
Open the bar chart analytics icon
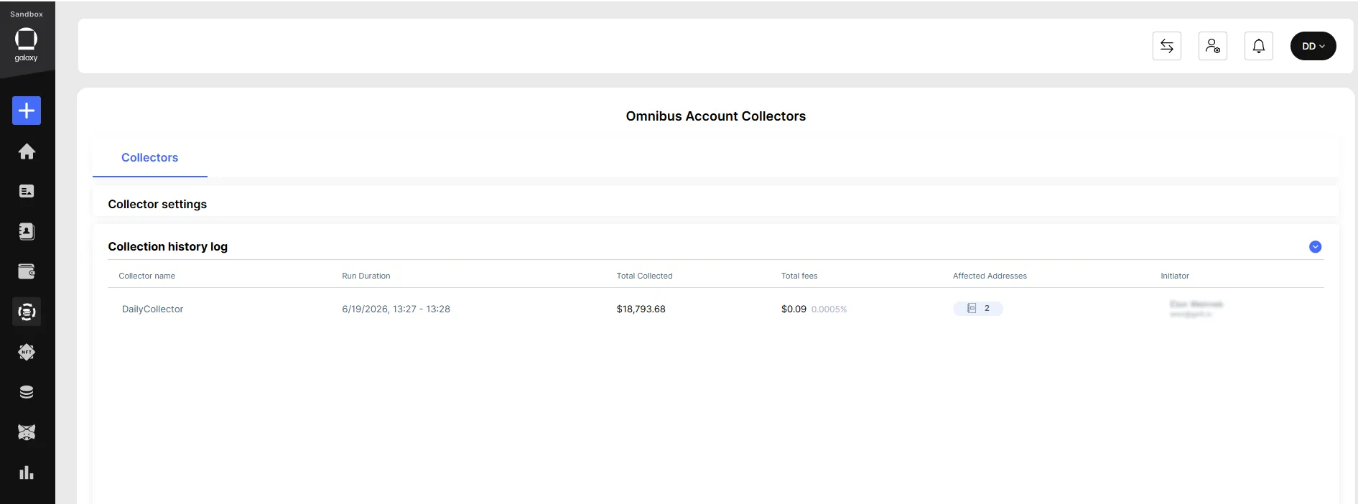coord(27,472)
